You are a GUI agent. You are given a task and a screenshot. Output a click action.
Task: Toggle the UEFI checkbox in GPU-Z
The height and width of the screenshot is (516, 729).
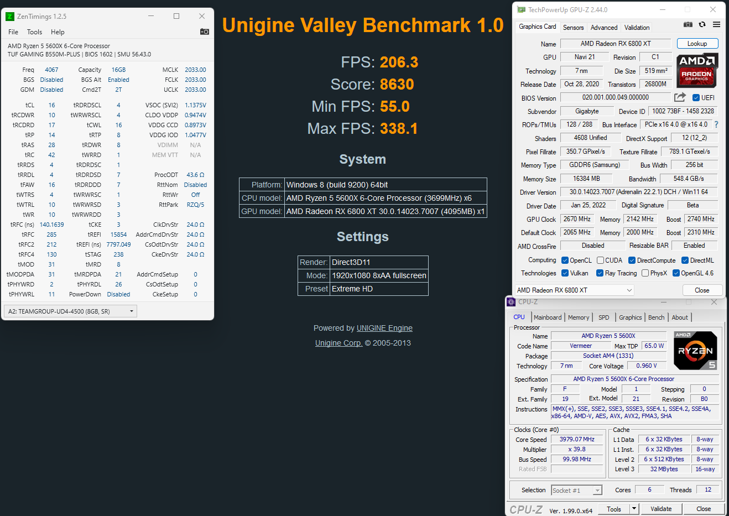[696, 98]
